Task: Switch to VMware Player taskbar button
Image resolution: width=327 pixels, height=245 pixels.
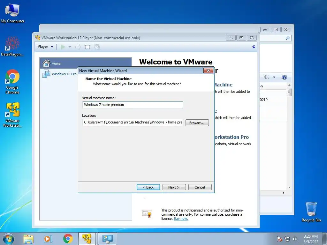Action: click(x=87, y=239)
